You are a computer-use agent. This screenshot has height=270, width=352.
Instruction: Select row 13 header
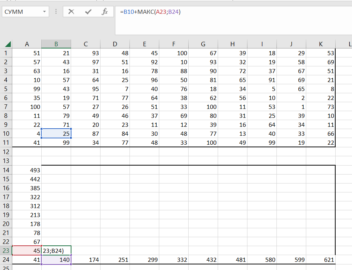(6, 161)
